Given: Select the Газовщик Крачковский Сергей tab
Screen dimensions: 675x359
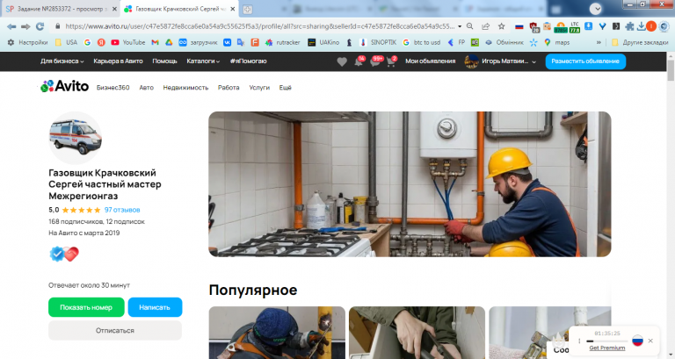Looking at the screenshot, I should [x=180, y=9].
